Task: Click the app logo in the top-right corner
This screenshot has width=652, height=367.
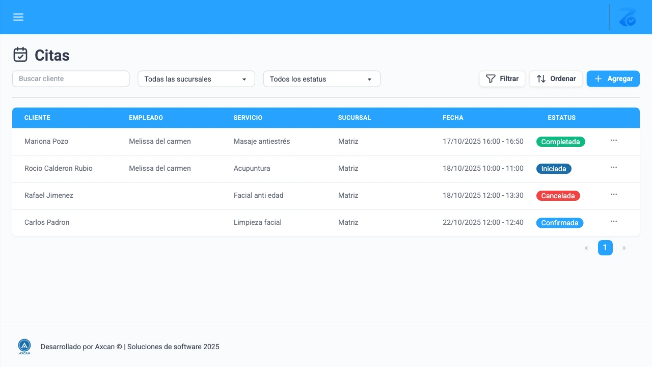Action: 628,17
